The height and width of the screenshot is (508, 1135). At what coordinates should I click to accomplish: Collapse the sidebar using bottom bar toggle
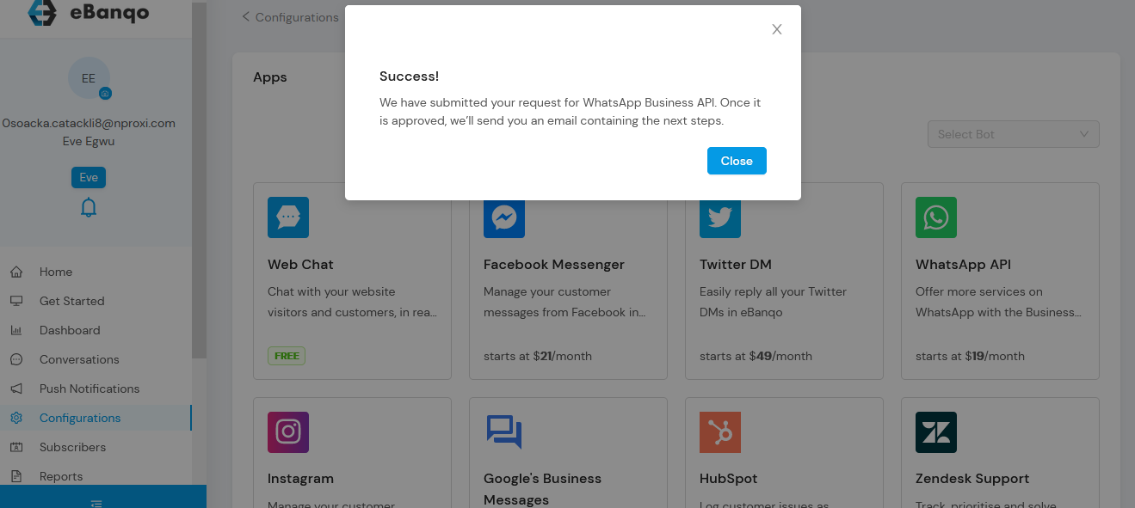(96, 503)
